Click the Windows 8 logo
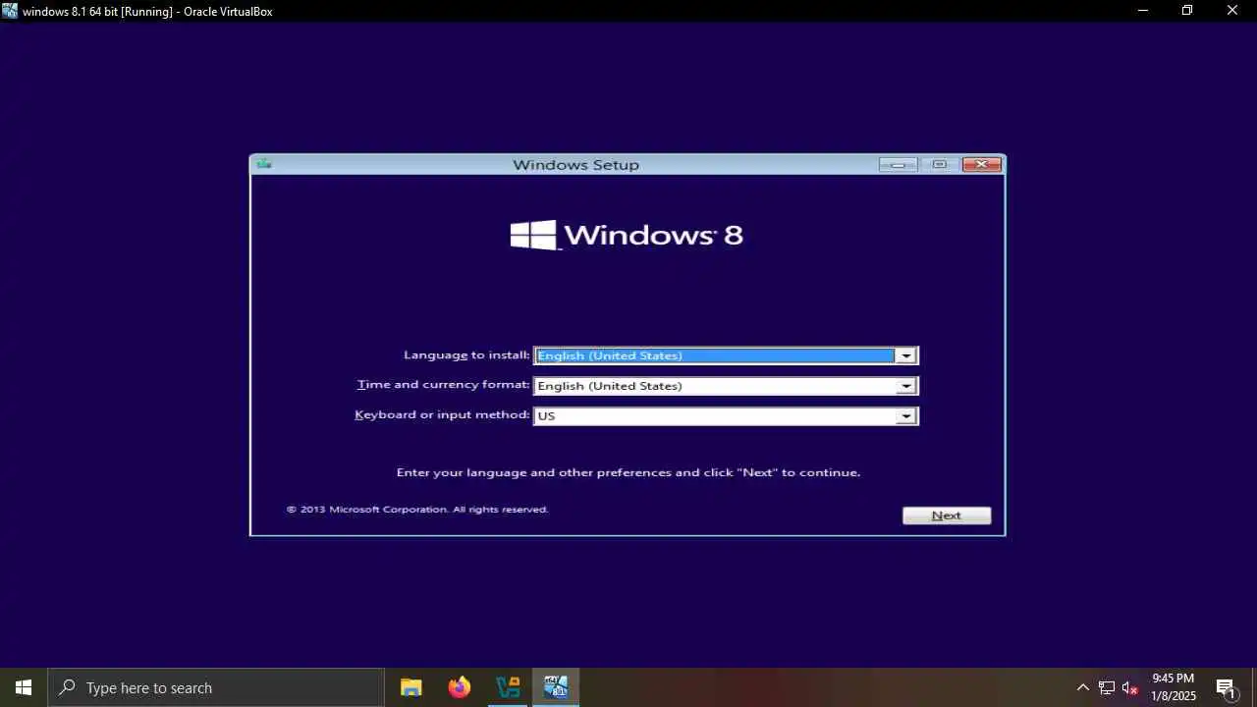The image size is (1257, 707). point(627,235)
